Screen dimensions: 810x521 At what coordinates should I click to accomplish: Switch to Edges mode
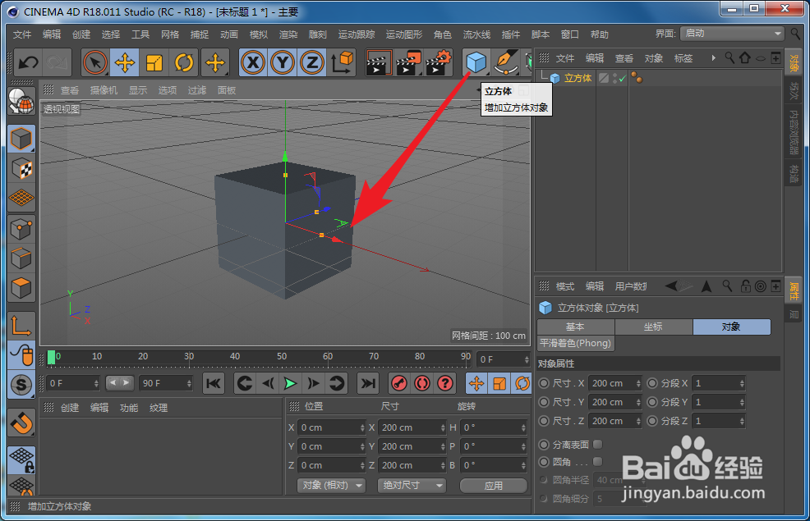click(x=21, y=258)
